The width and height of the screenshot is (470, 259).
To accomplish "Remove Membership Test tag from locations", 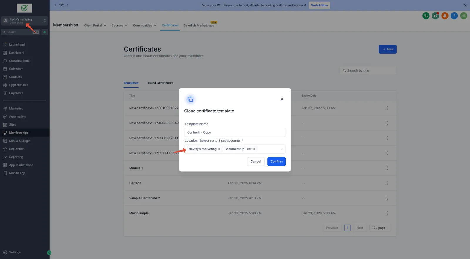I will pos(254,149).
